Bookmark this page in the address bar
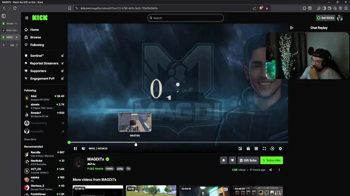 [70, 8]
